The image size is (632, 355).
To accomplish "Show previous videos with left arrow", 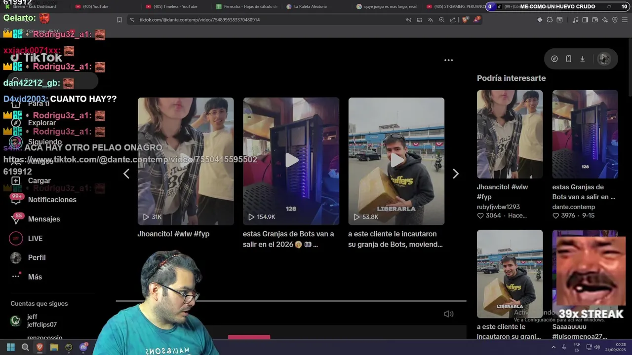I will [x=126, y=174].
